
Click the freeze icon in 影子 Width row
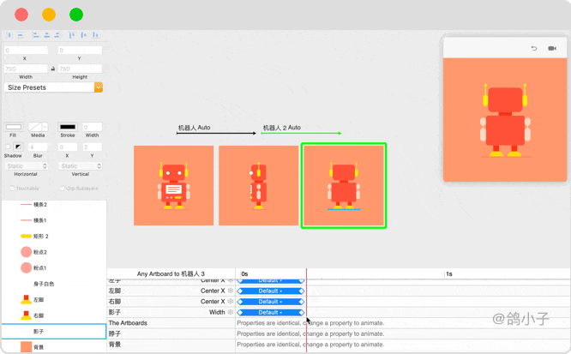tap(230, 312)
